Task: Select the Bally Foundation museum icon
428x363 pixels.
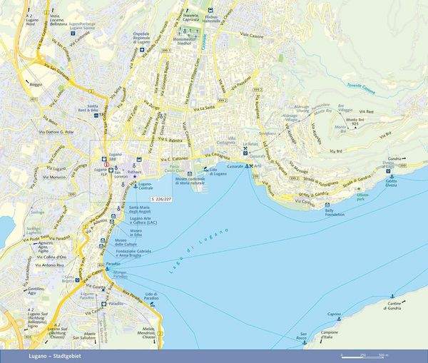Action: click(x=327, y=205)
